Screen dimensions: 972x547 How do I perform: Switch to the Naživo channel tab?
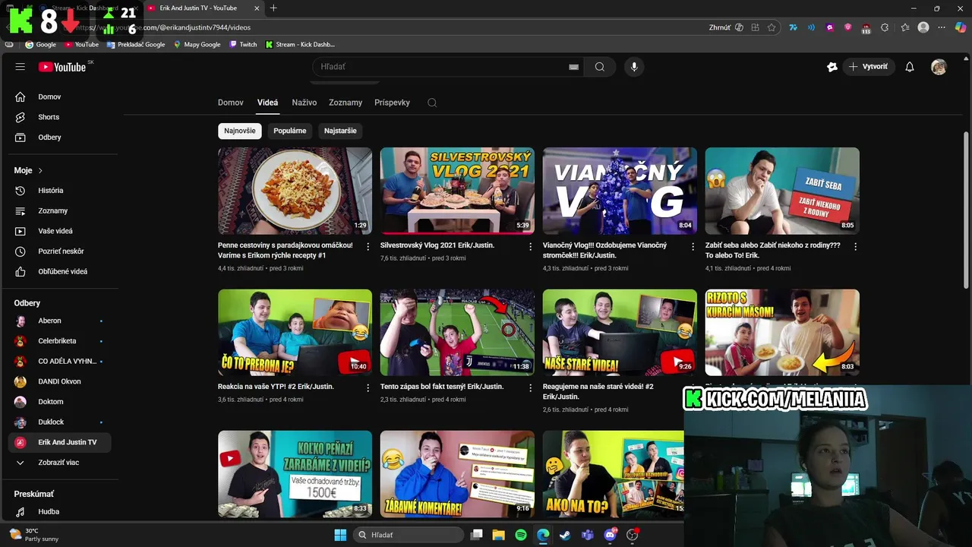click(305, 103)
